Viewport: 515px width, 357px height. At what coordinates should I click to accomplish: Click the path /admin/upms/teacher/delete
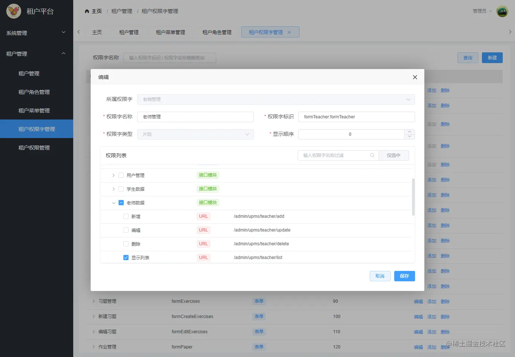pyautogui.click(x=261, y=244)
